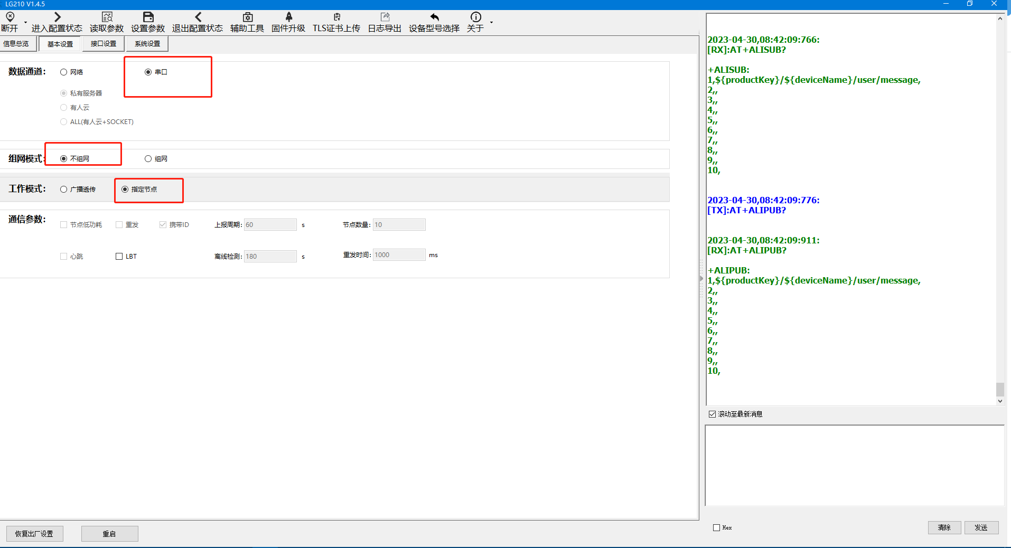Switch to 接口设置 tab

point(104,44)
